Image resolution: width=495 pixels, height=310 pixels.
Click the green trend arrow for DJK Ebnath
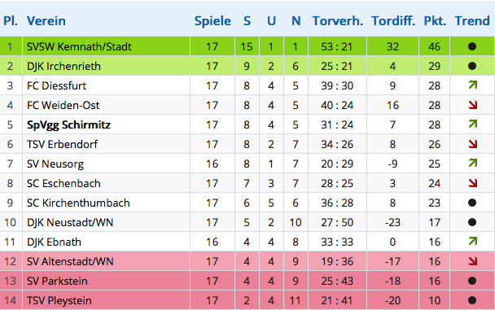click(x=472, y=242)
